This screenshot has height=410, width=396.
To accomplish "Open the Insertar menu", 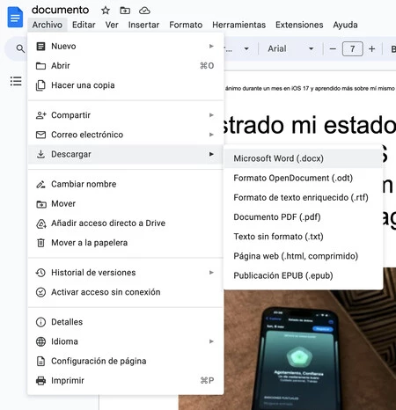I will coord(143,25).
